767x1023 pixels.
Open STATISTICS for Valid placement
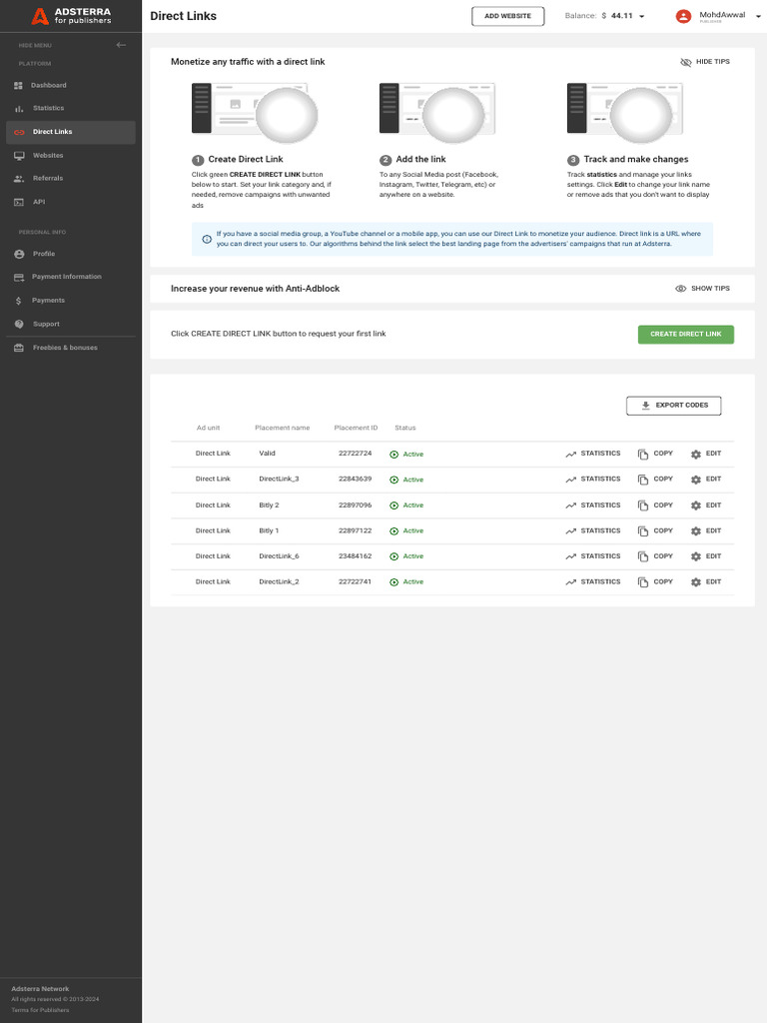[593, 454]
